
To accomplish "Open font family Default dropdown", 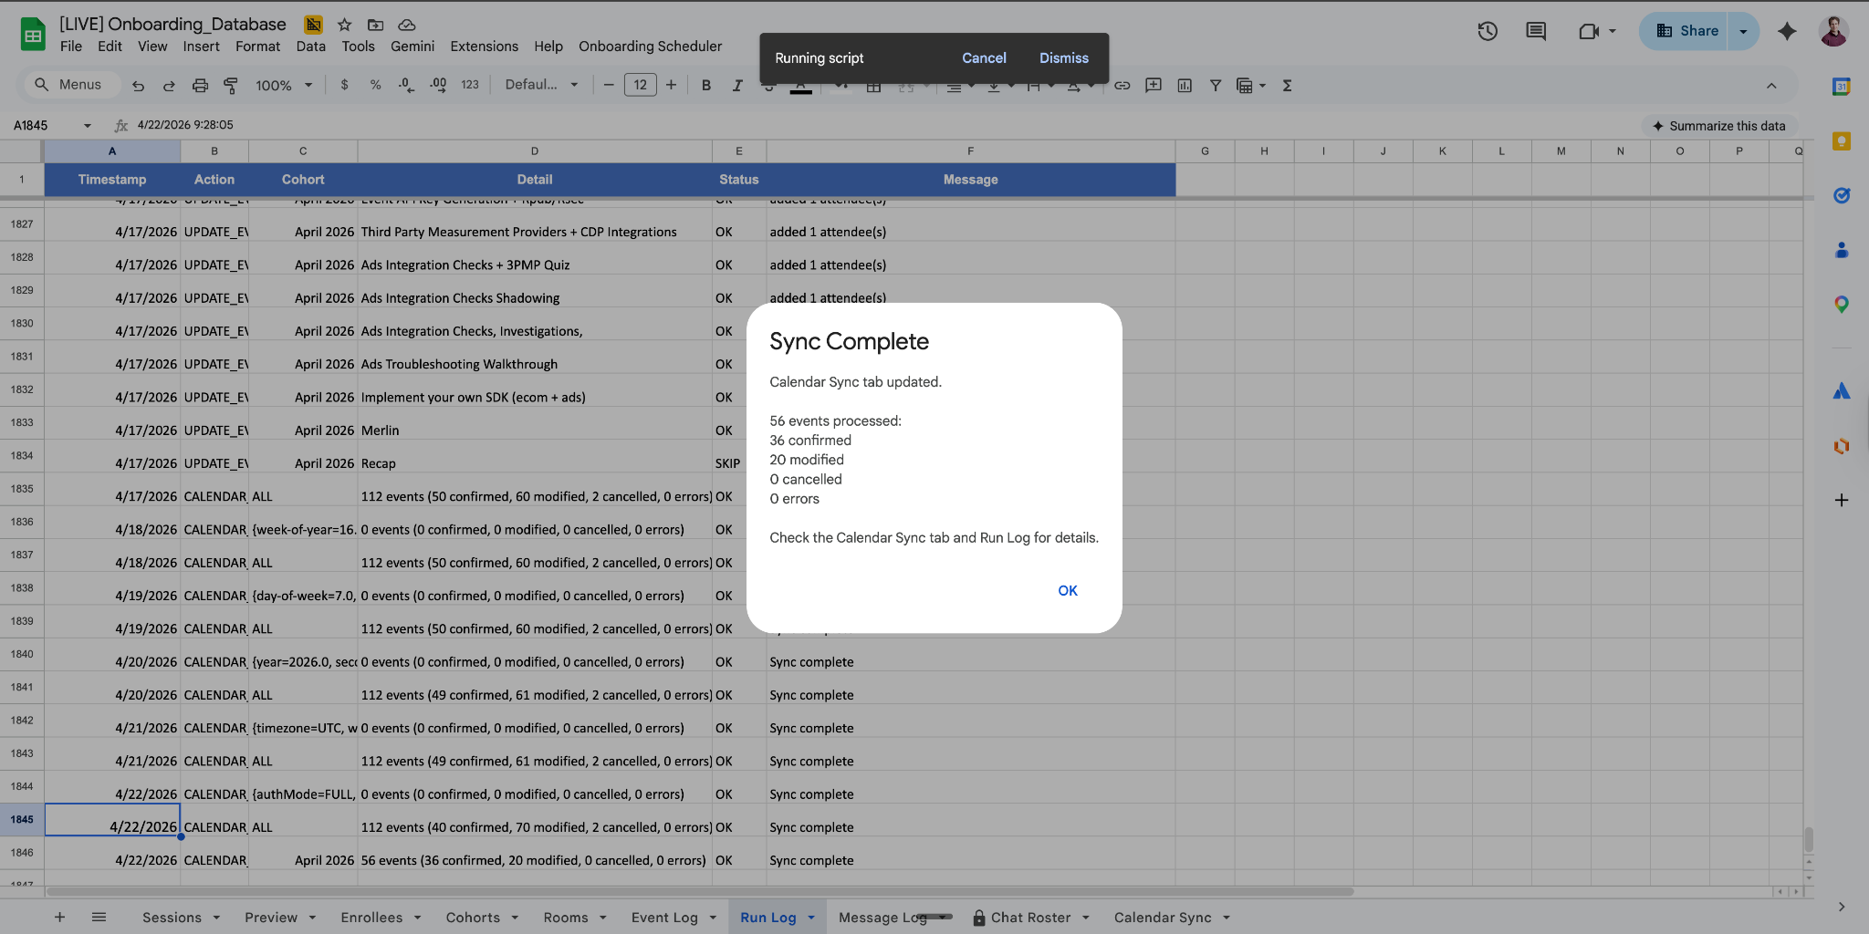I will coord(541,85).
